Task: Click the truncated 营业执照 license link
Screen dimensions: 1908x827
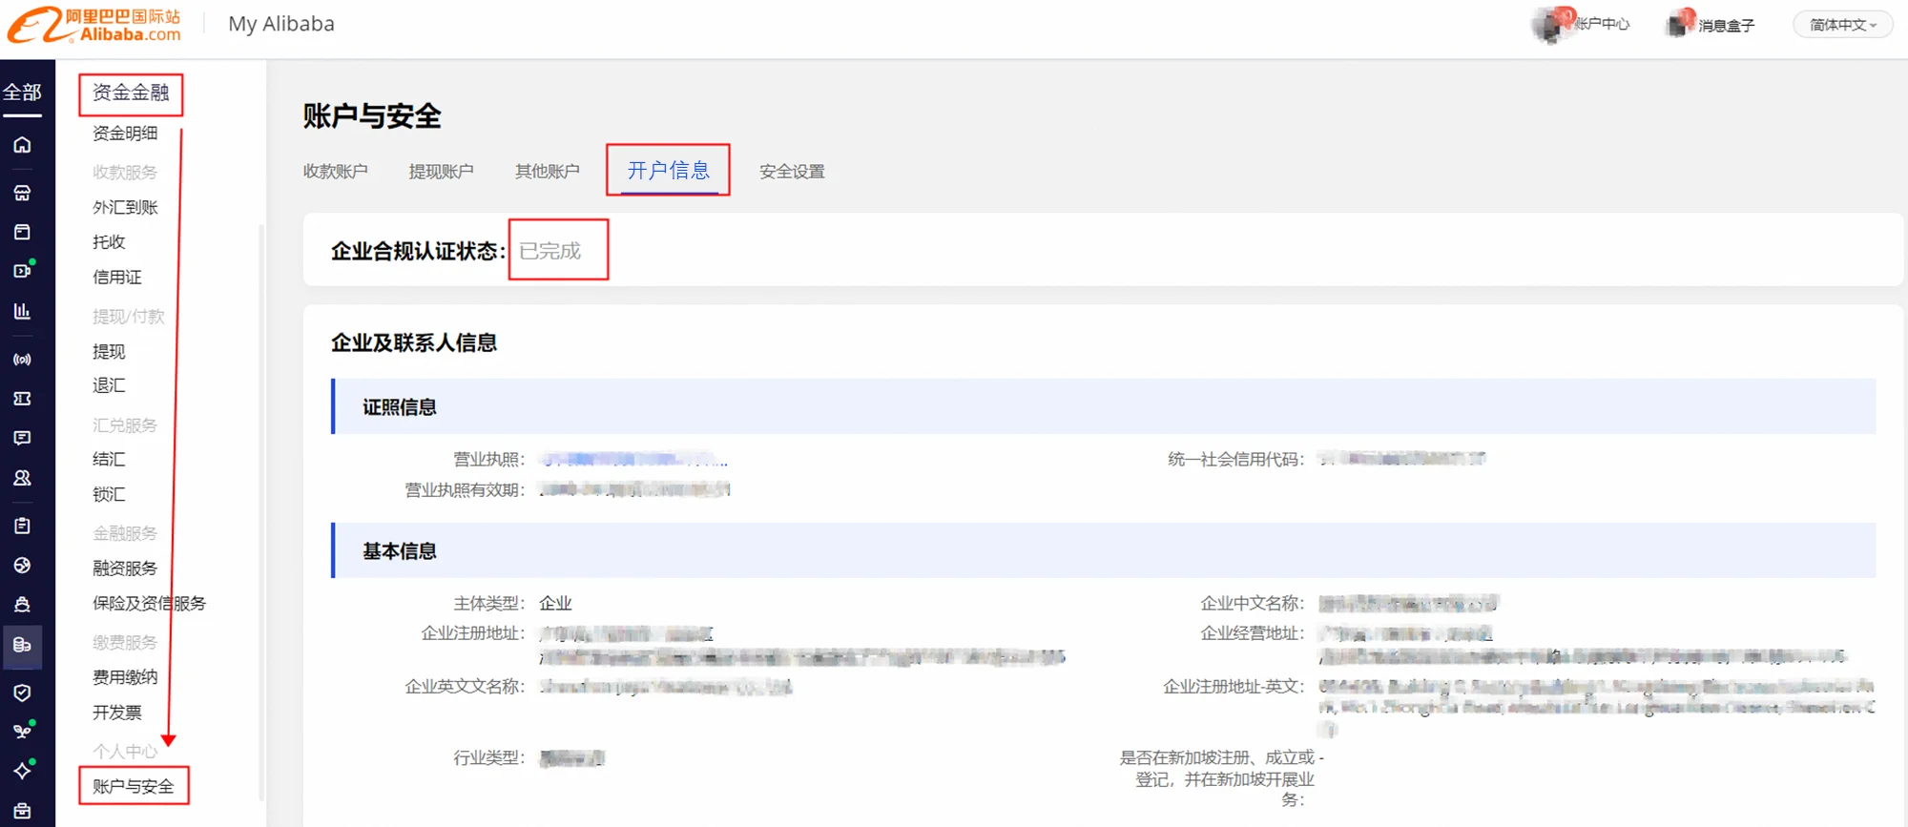Action: (x=633, y=460)
